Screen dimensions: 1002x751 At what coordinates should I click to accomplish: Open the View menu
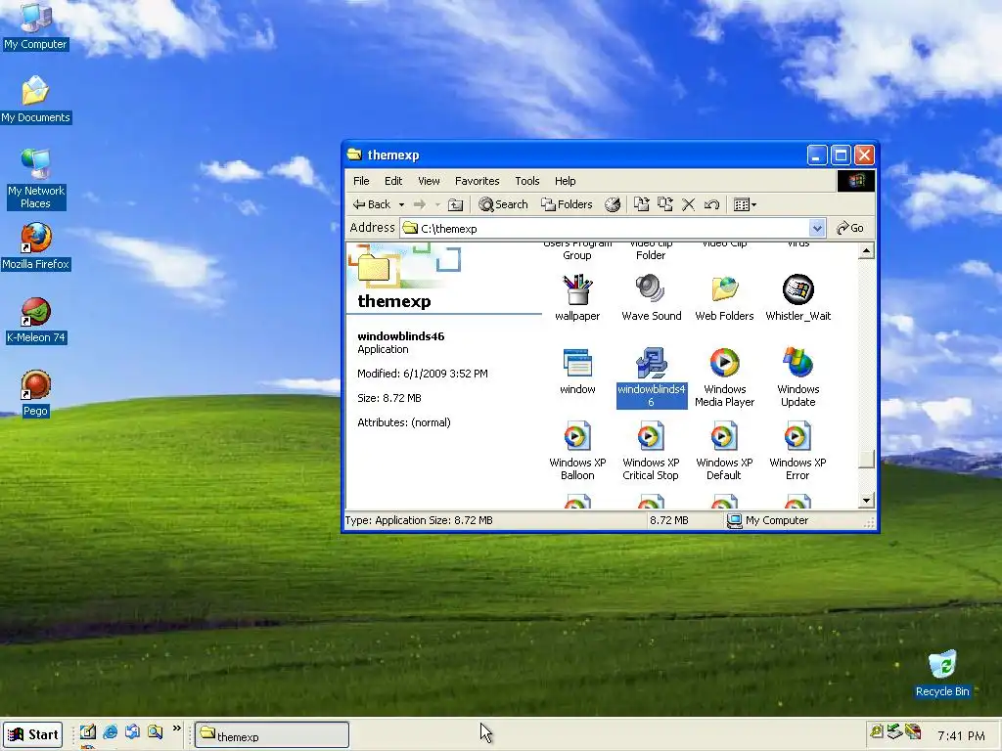(429, 181)
